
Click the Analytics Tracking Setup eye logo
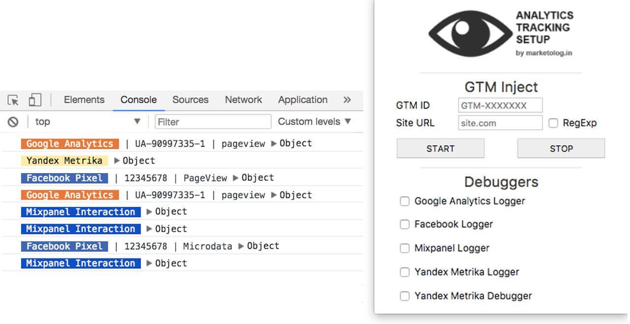tap(470, 34)
